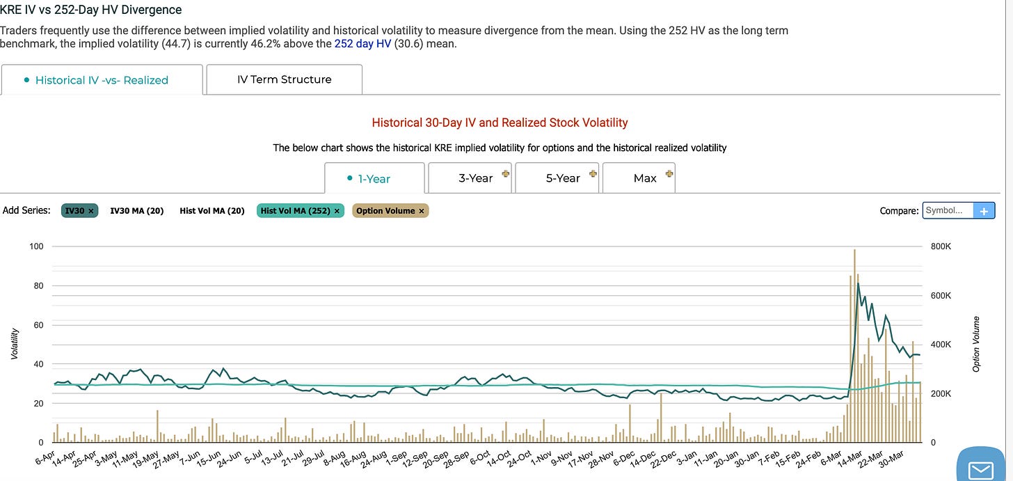Click the KRE IV vs 252-Day HV Divergence heading
1013x481 pixels.
91,10
